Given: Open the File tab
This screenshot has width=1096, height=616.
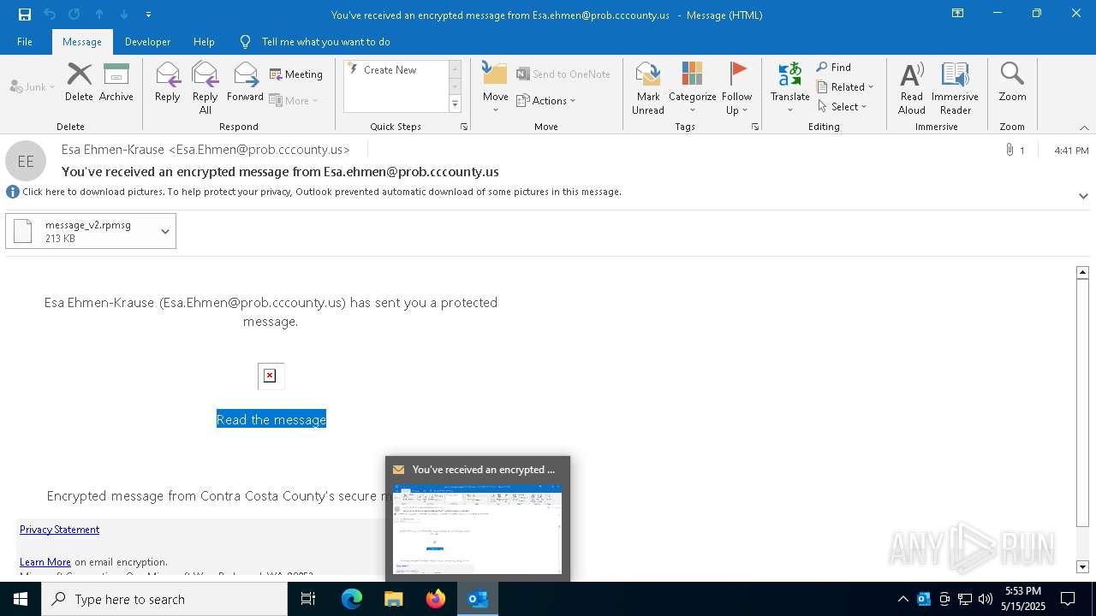Looking at the screenshot, I should point(25,42).
